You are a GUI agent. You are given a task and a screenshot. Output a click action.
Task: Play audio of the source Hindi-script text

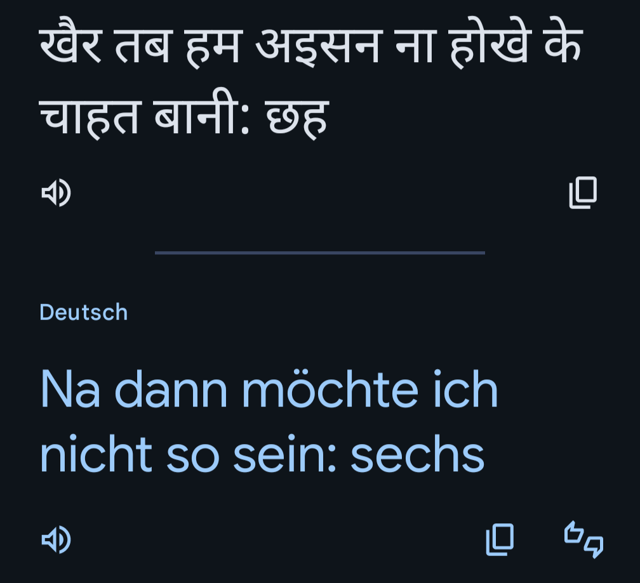click(56, 193)
